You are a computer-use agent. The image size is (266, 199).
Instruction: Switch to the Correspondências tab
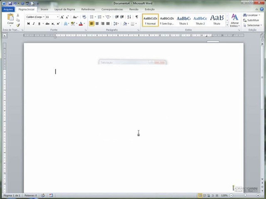[x=112, y=9]
